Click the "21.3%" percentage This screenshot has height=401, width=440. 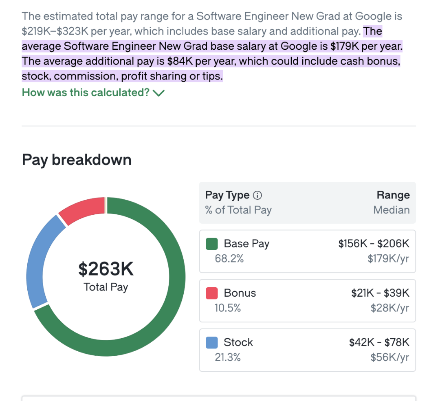click(228, 357)
